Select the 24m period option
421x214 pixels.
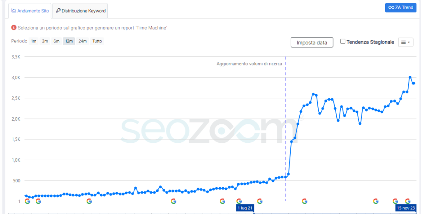pyautogui.click(x=82, y=41)
